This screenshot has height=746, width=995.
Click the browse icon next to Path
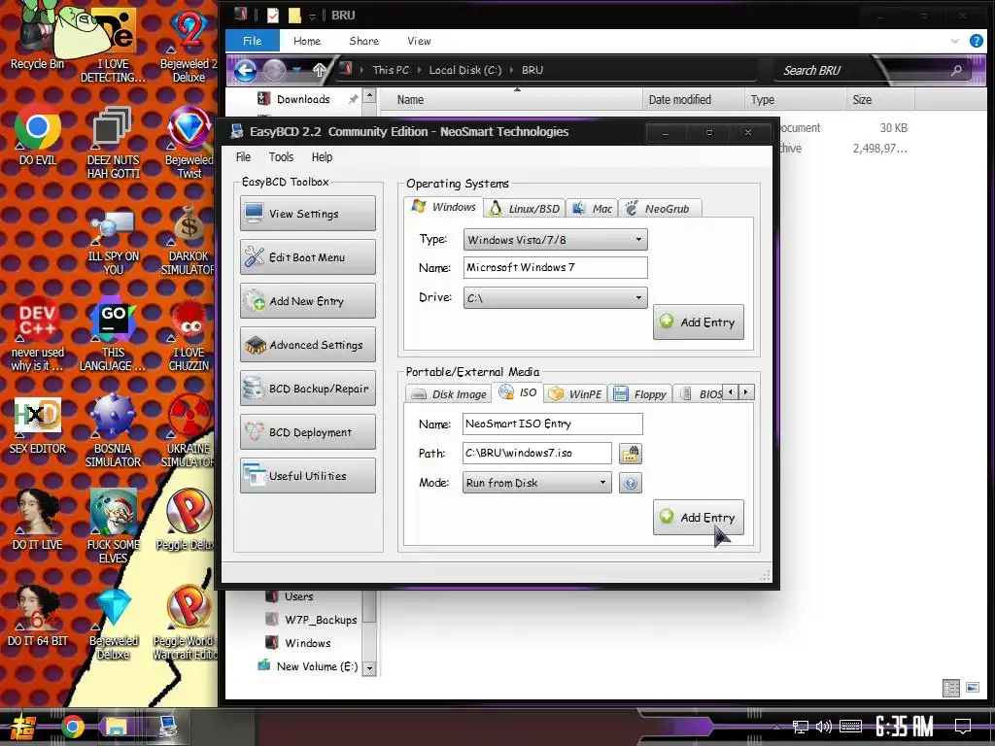point(630,454)
